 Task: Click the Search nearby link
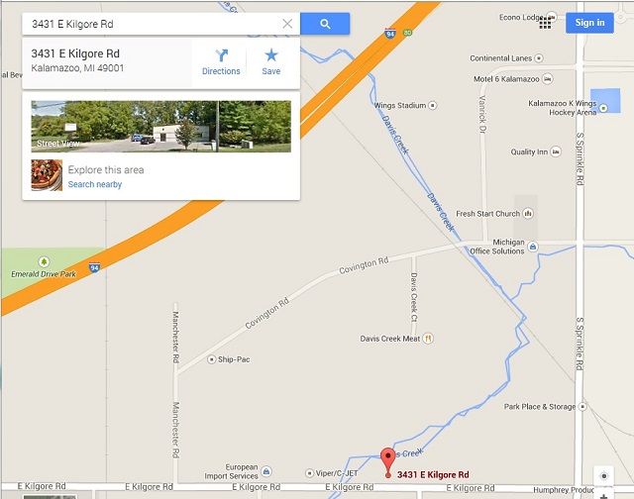pyautogui.click(x=95, y=184)
